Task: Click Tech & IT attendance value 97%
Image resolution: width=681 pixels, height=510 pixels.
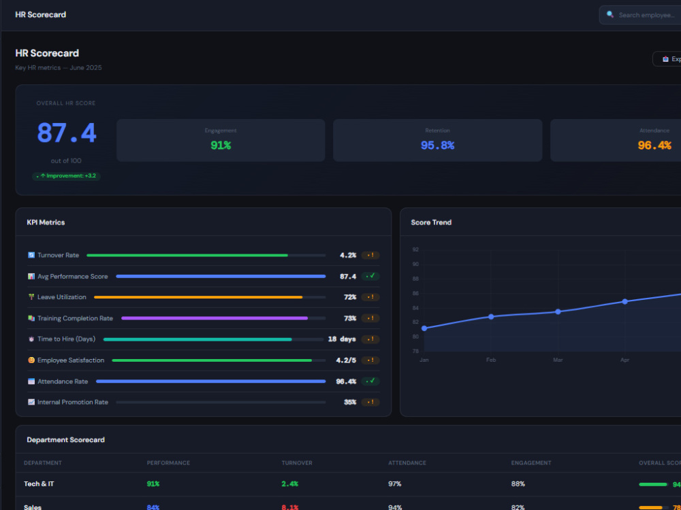Action: (x=395, y=484)
